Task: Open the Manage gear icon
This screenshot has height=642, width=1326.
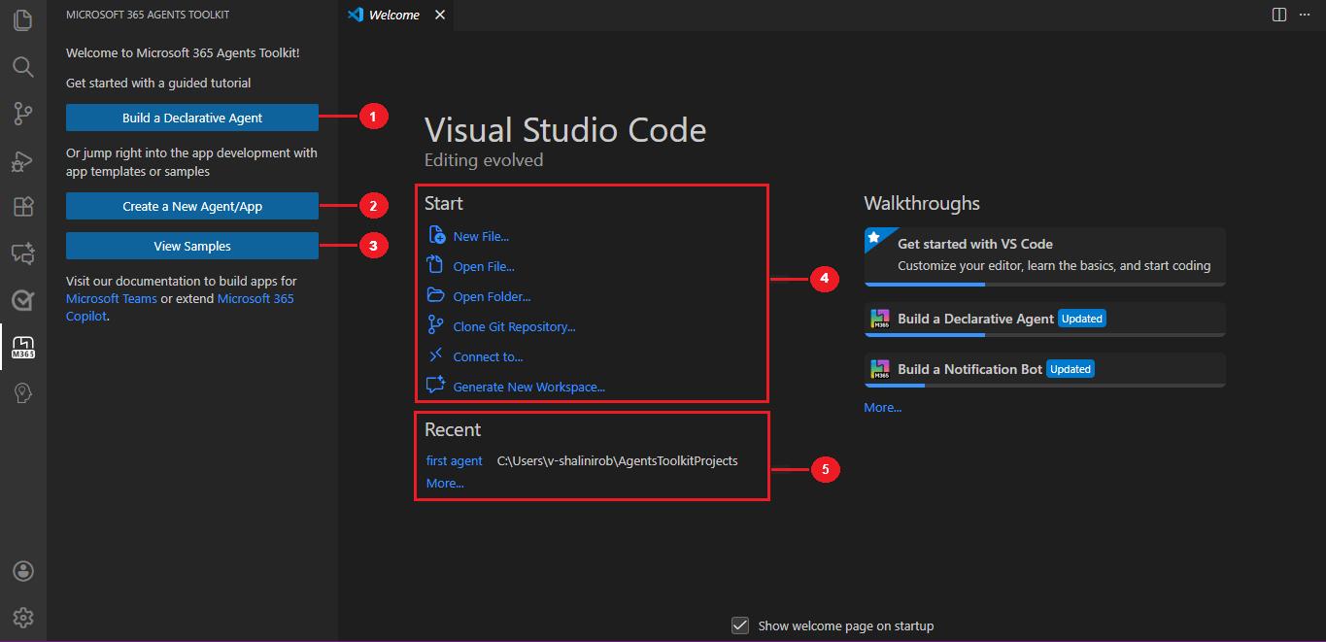Action: pos(23,618)
